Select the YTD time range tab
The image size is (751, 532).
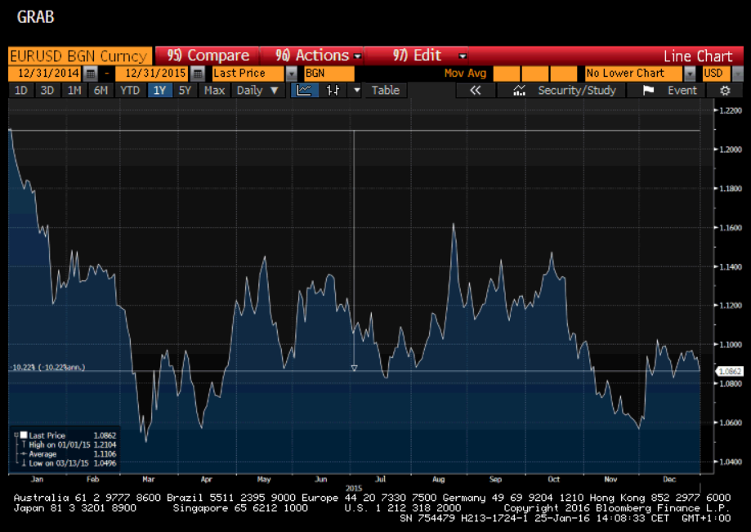[x=130, y=90]
